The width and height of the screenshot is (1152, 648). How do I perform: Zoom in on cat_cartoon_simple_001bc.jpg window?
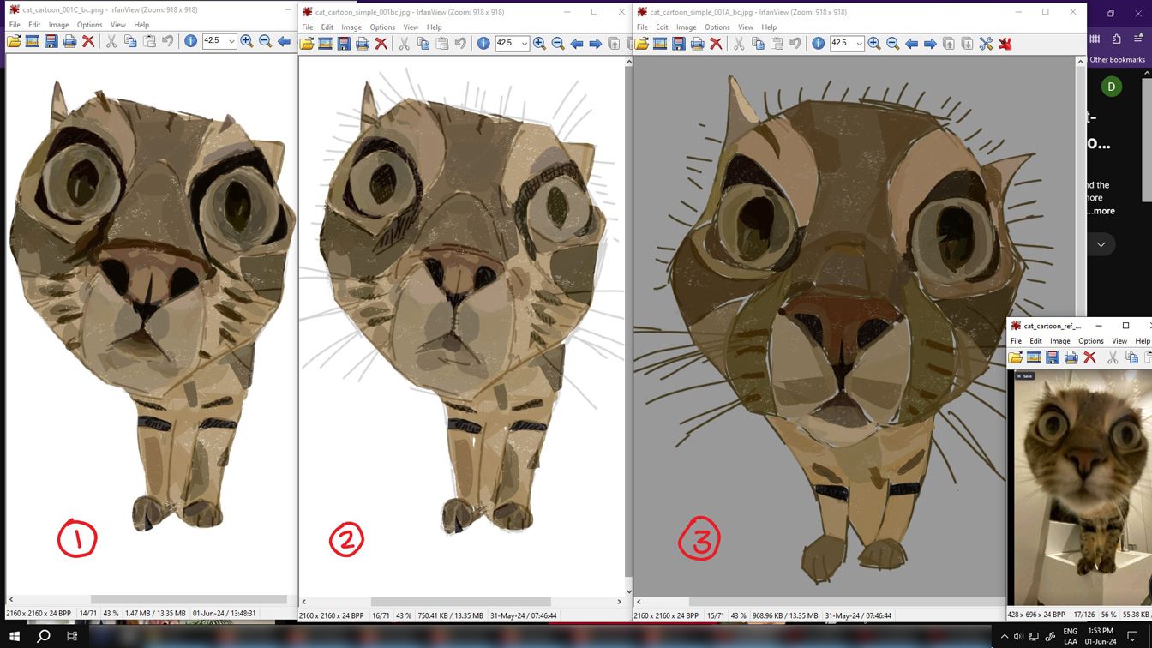click(539, 44)
